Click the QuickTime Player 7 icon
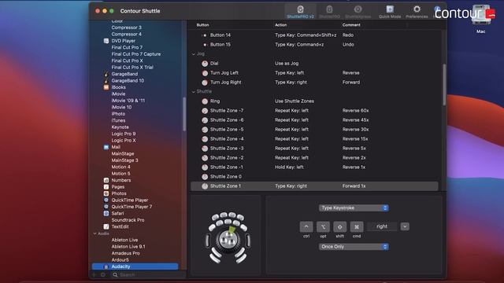This screenshot has width=504, height=283. point(106,207)
